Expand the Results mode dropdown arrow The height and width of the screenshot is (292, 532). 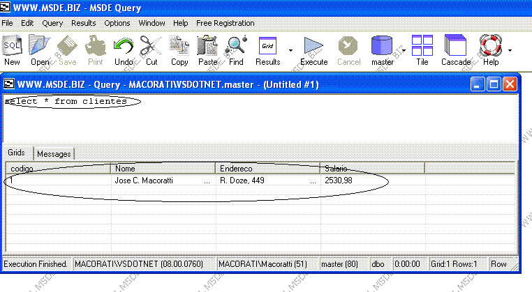290,51
